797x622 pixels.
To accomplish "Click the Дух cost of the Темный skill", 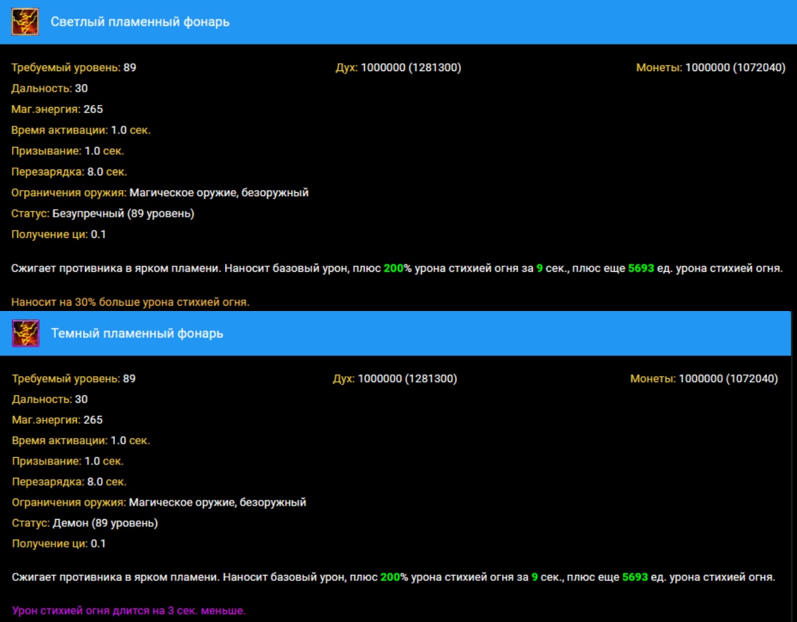I will [395, 379].
